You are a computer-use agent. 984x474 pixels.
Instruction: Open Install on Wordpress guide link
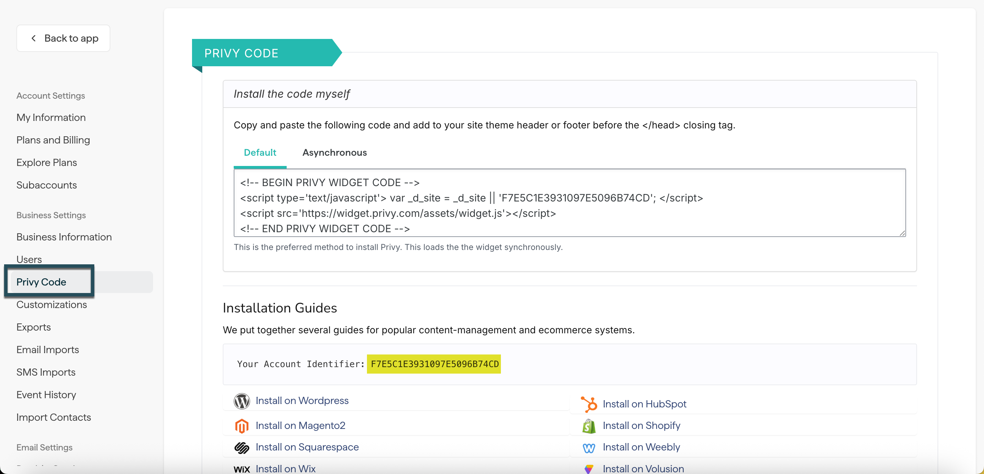click(x=302, y=401)
